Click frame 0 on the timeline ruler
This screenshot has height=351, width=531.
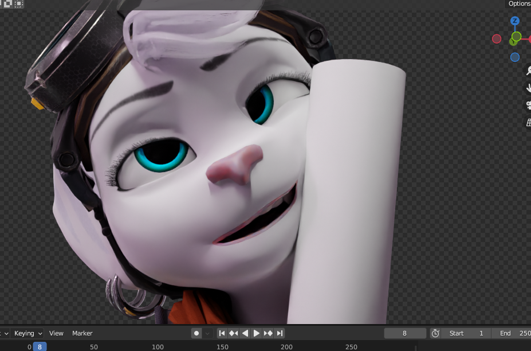(29, 347)
